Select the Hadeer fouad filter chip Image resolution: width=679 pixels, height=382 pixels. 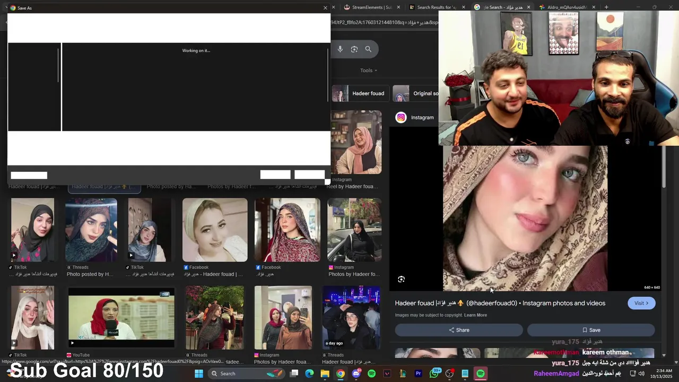(x=360, y=93)
